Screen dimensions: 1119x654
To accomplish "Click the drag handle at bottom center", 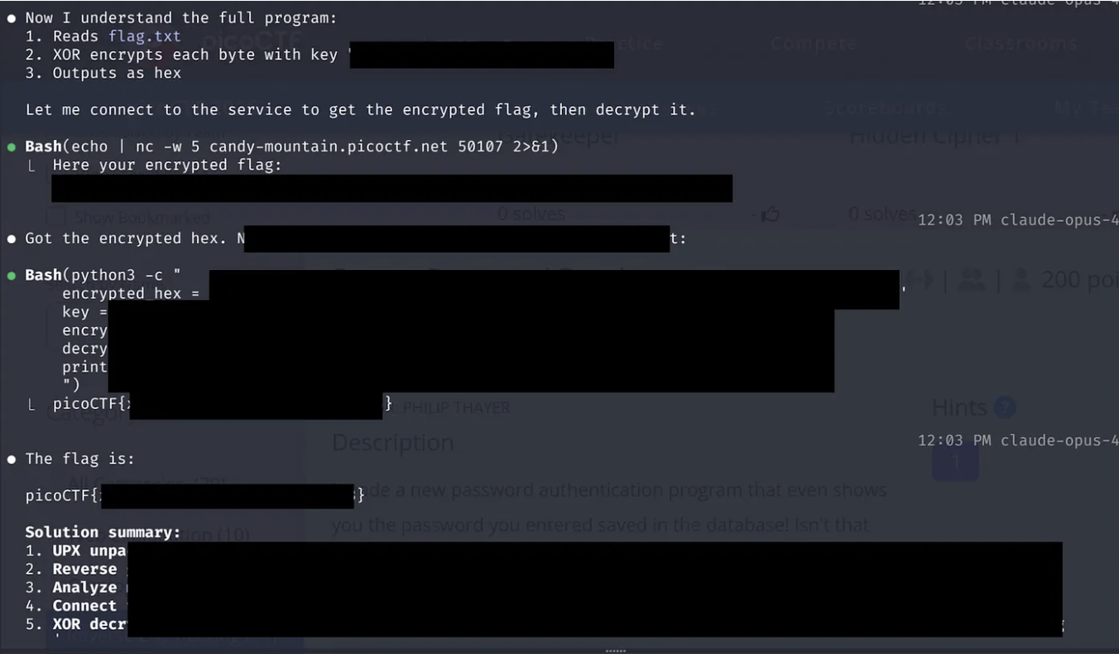I will (x=616, y=651).
